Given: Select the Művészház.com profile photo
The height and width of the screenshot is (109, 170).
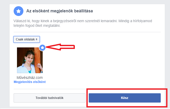Looking at the screenshot, I should 30,60.
